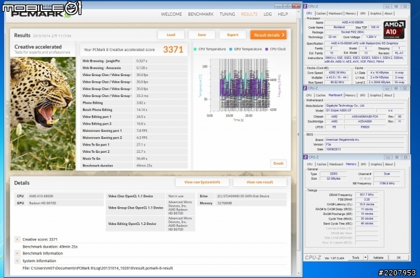
Task: Click the DRAM Frequency value in CPU-Z
Action: tap(366, 195)
